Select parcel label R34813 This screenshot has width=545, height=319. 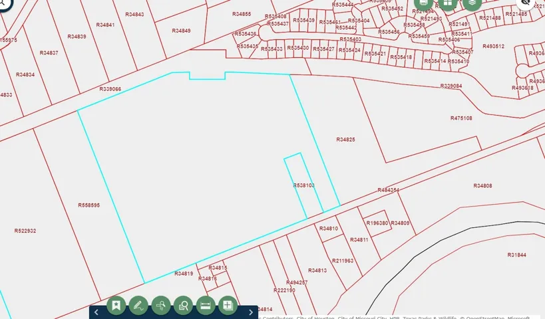[x=317, y=270]
